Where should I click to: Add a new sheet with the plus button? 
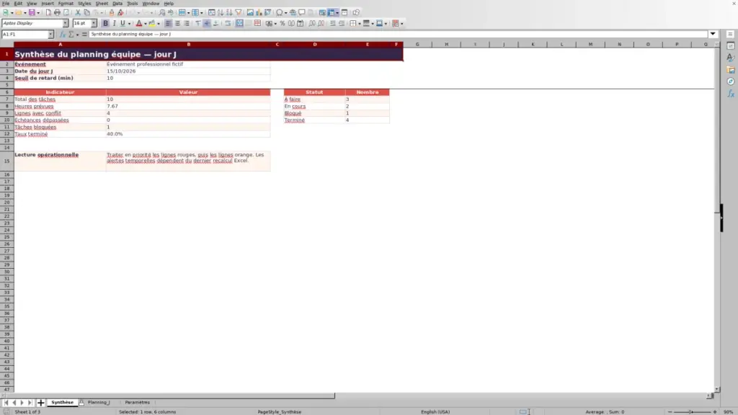[40, 402]
